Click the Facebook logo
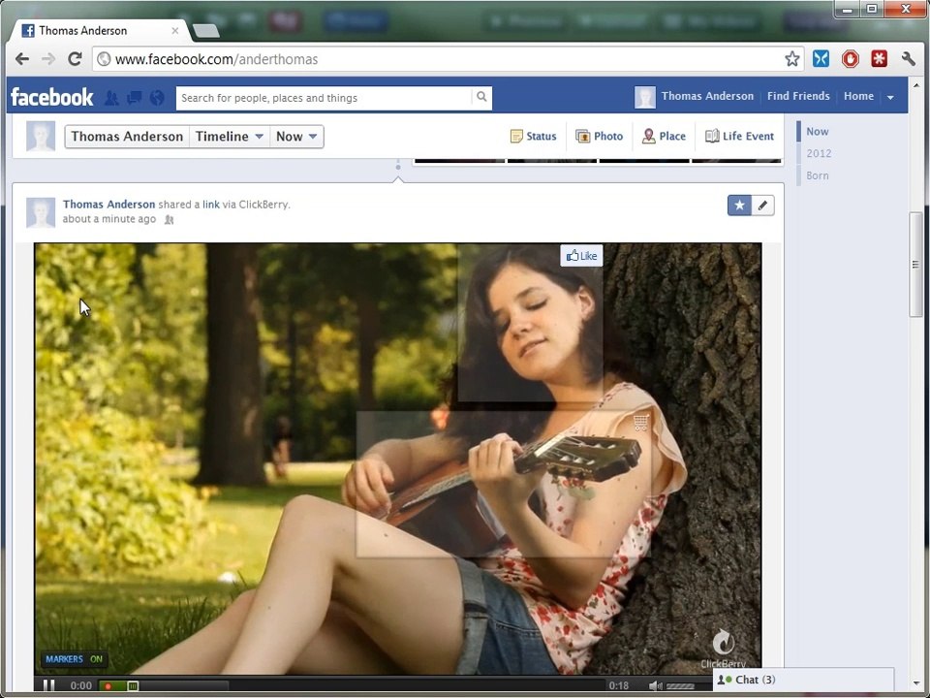The width and height of the screenshot is (930, 698). point(52,97)
